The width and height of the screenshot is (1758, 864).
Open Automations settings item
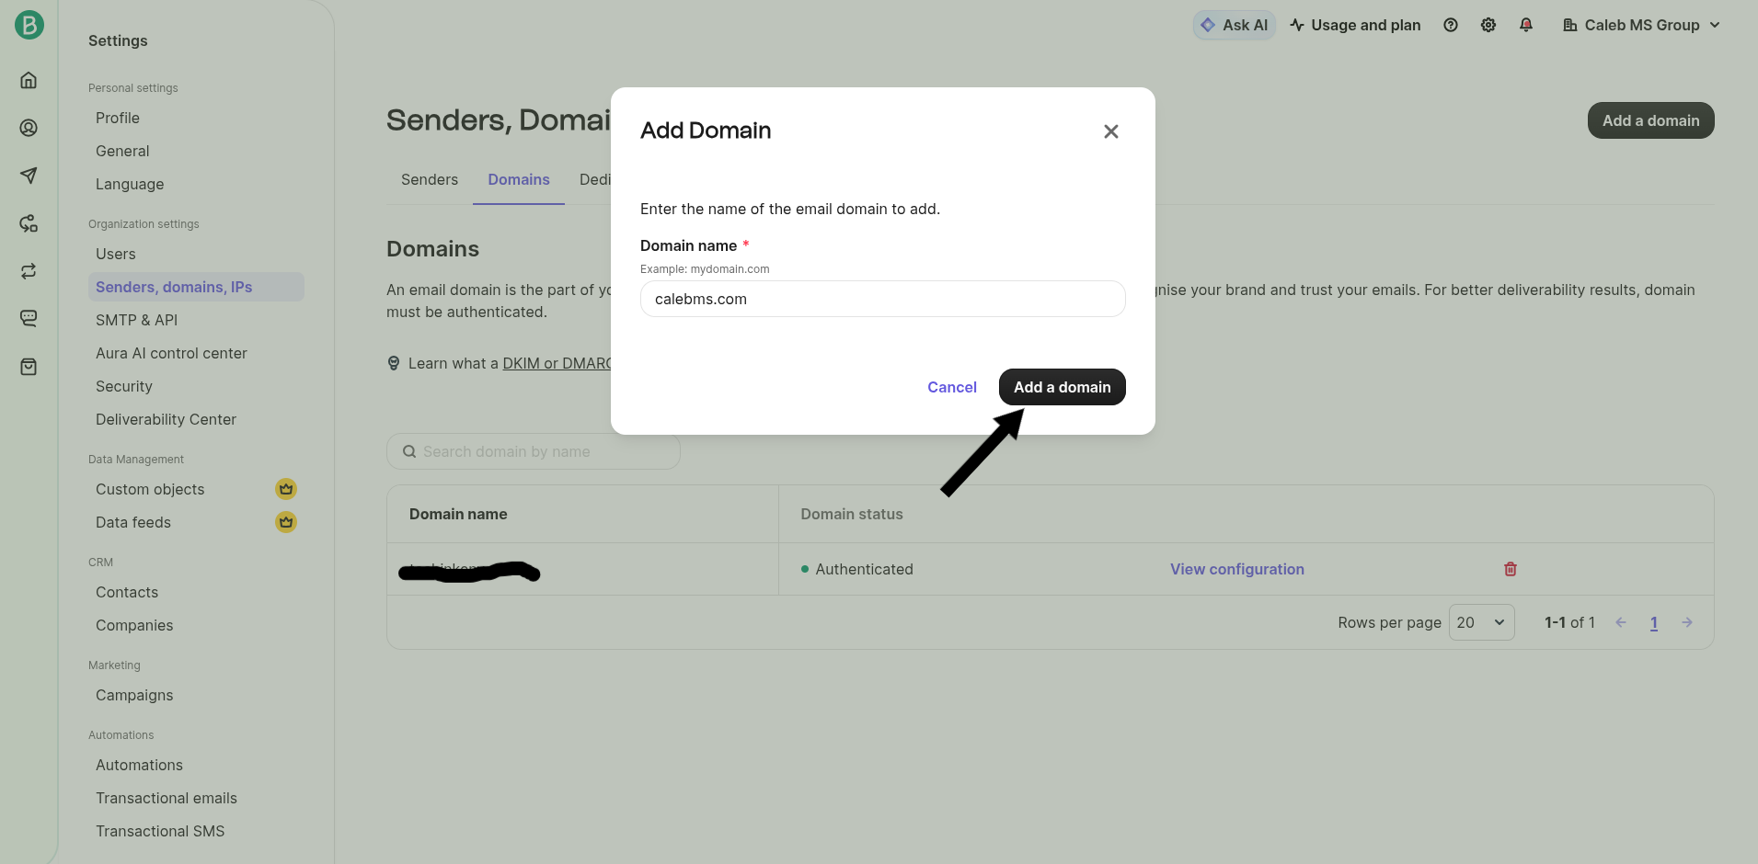coord(139,765)
